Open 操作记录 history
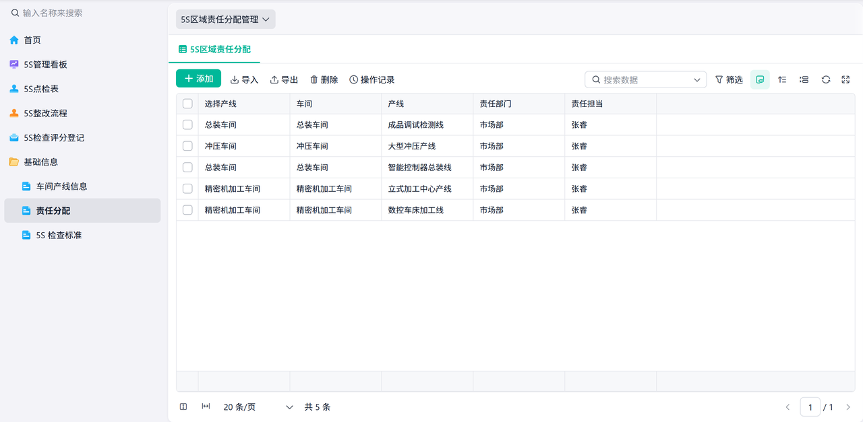The height and width of the screenshot is (422, 863). [x=371, y=79]
